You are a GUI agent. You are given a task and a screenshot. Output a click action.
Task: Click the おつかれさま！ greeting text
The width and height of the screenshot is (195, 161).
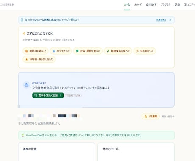click(39, 83)
